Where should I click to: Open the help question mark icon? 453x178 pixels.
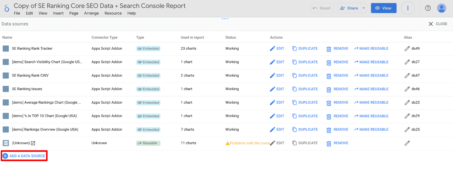pyautogui.click(x=428, y=8)
